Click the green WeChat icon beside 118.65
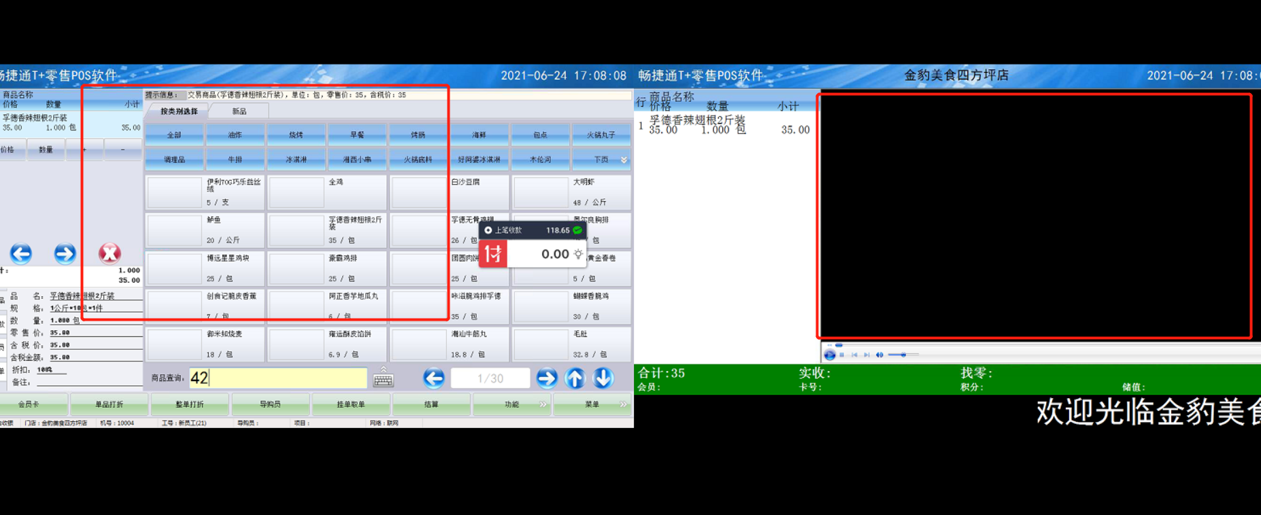This screenshot has height=515, width=1261. click(x=577, y=230)
